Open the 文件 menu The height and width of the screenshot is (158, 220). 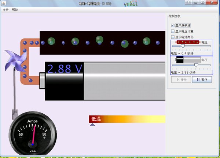pos(5,10)
